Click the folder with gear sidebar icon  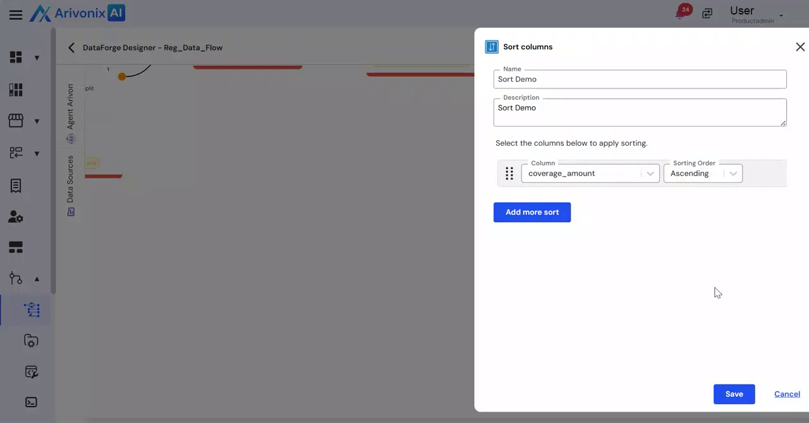tap(31, 341)
